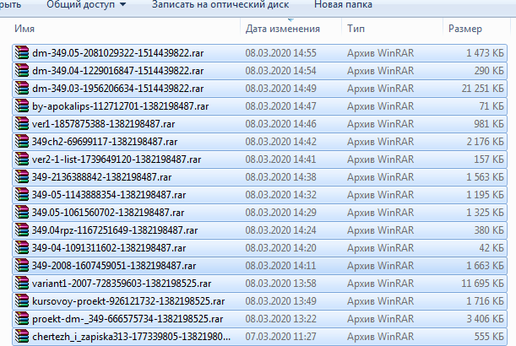Click the WinRAR icon of dm-349.03-1956206634-1514439822.rar
The width and height of the screenshot is (516, 346).
click(x=22, y=89)
